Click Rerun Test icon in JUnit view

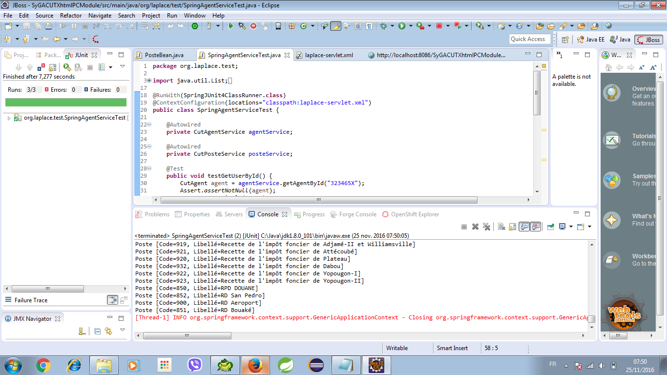tap(67, 67)
